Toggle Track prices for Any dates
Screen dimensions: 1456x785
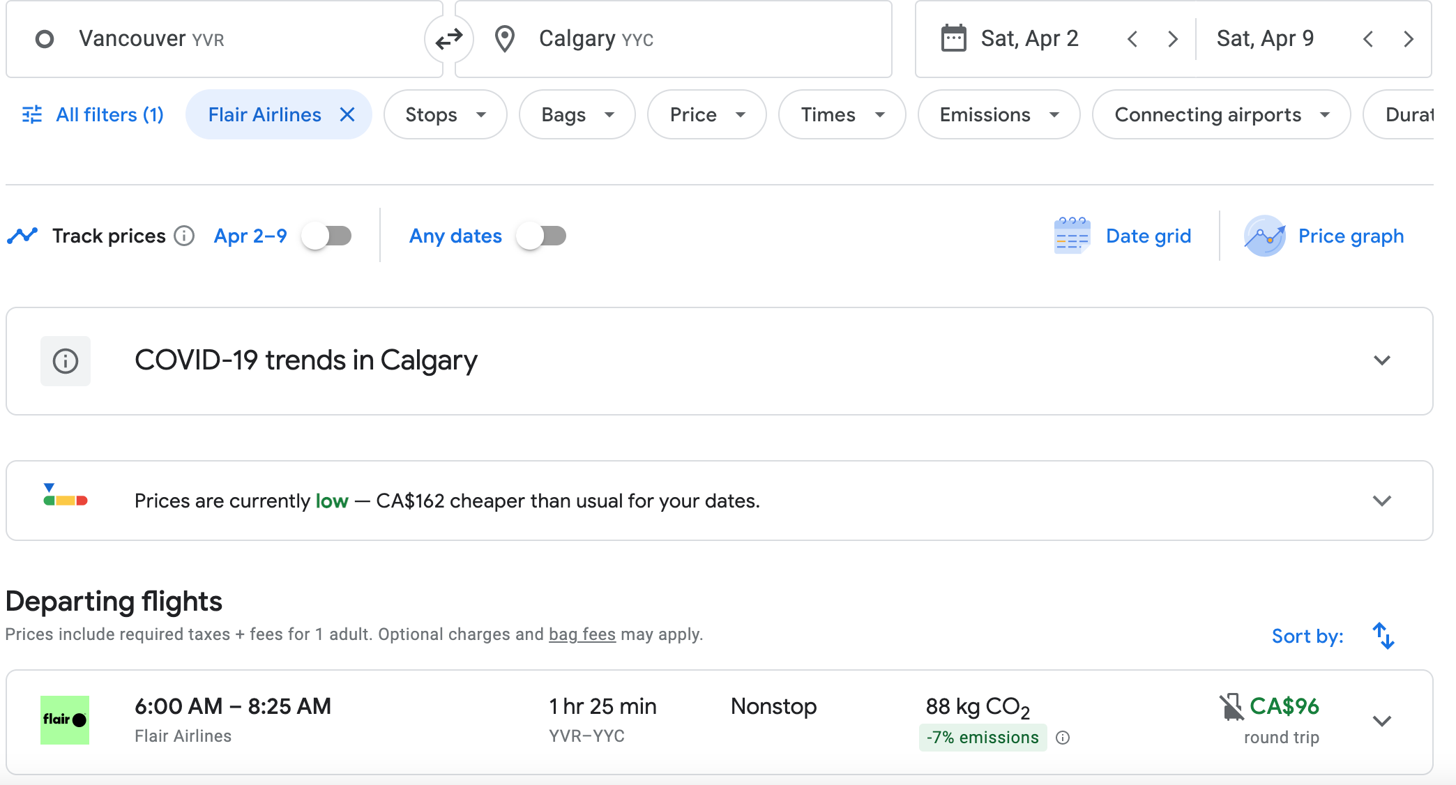tap(543, 236)
